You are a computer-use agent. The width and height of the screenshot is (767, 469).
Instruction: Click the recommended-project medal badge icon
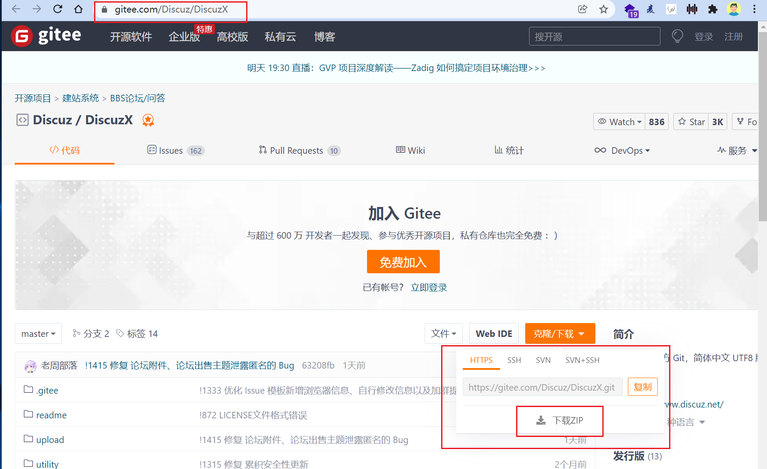pos(148,120)
